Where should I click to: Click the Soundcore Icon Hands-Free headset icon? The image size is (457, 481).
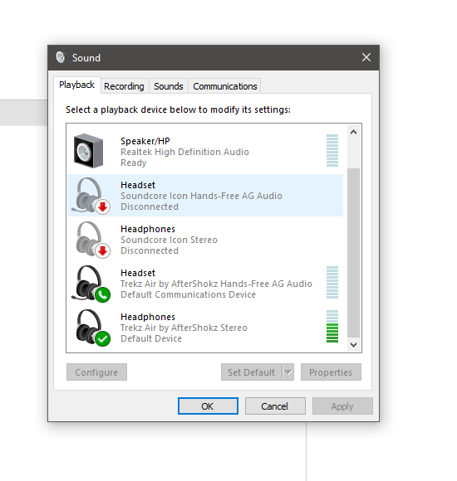91,196
